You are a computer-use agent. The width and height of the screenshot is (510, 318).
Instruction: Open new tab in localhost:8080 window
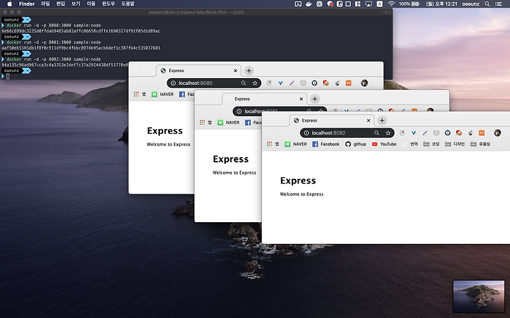(249, 71)
